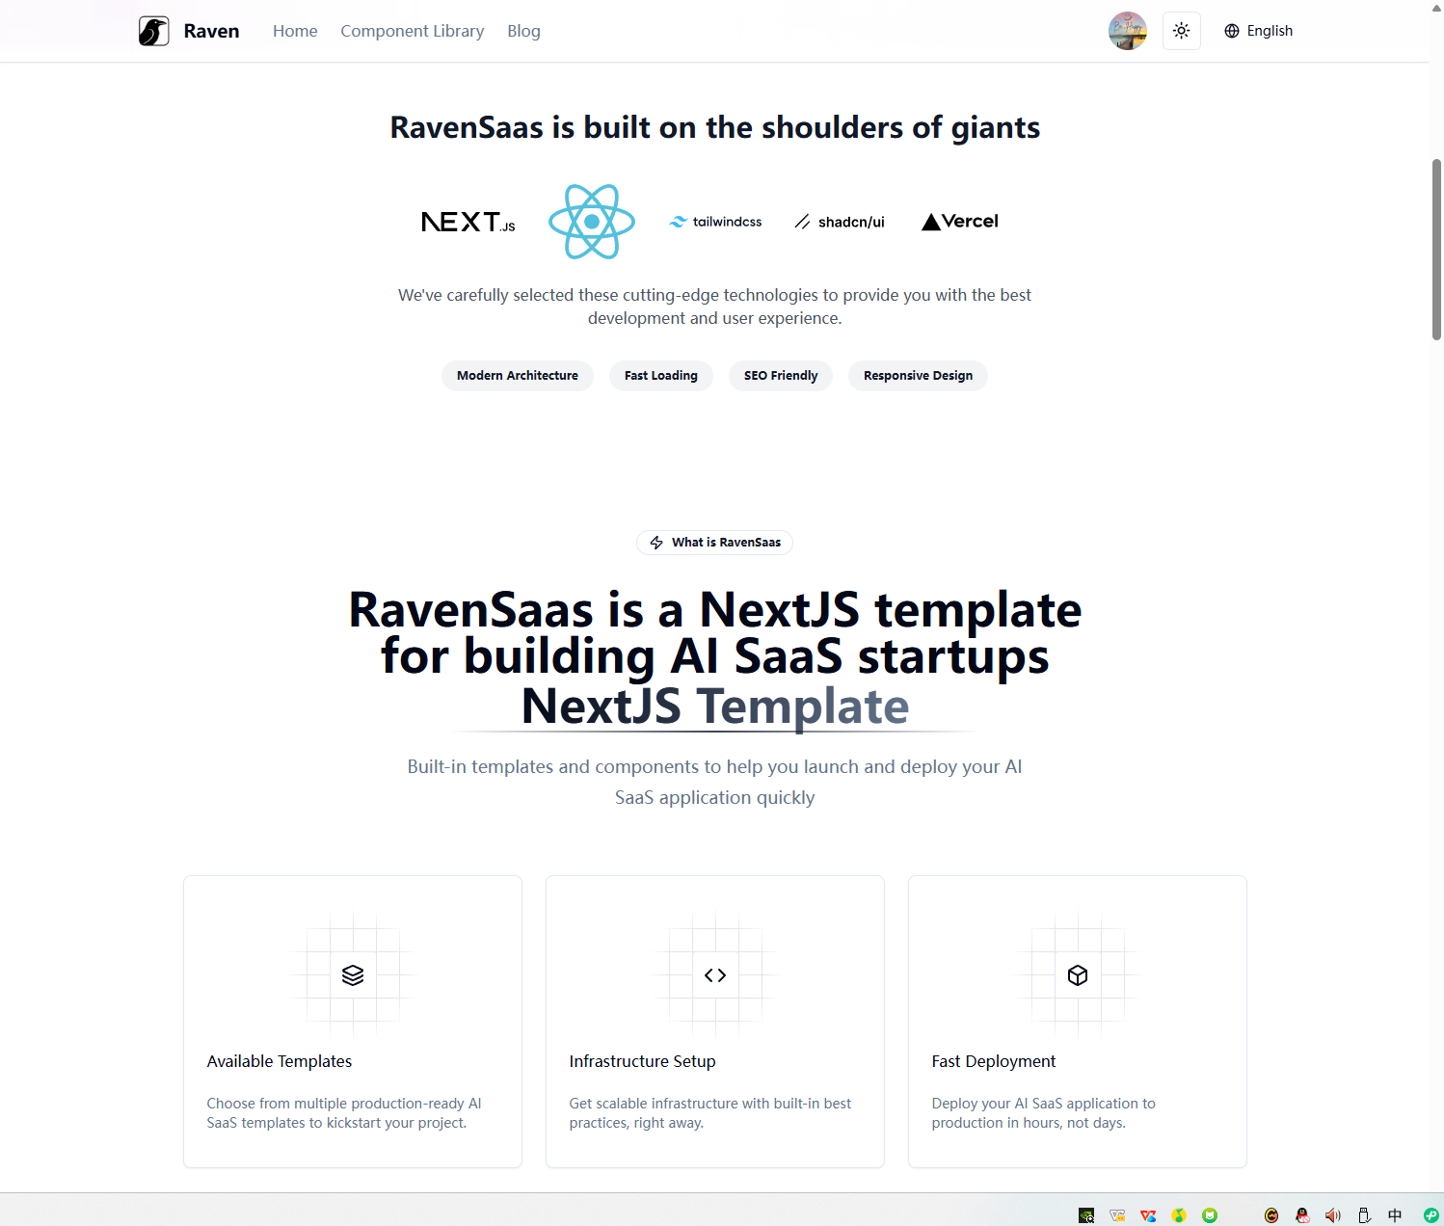
Task: Open the orange-black circular tray icon
Action: click(x=1271, y=1215)
